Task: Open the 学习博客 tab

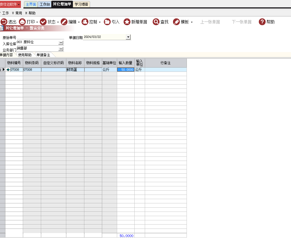Action: 81,4
